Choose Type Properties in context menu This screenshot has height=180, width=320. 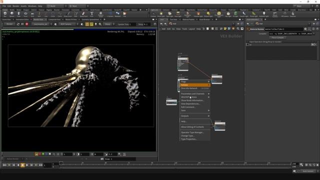click(195, 139)
